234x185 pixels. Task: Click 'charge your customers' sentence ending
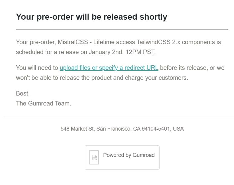[157, 78]
